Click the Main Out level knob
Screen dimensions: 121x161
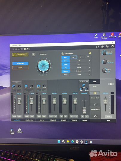pyautogui.click(x=105, y=53)
